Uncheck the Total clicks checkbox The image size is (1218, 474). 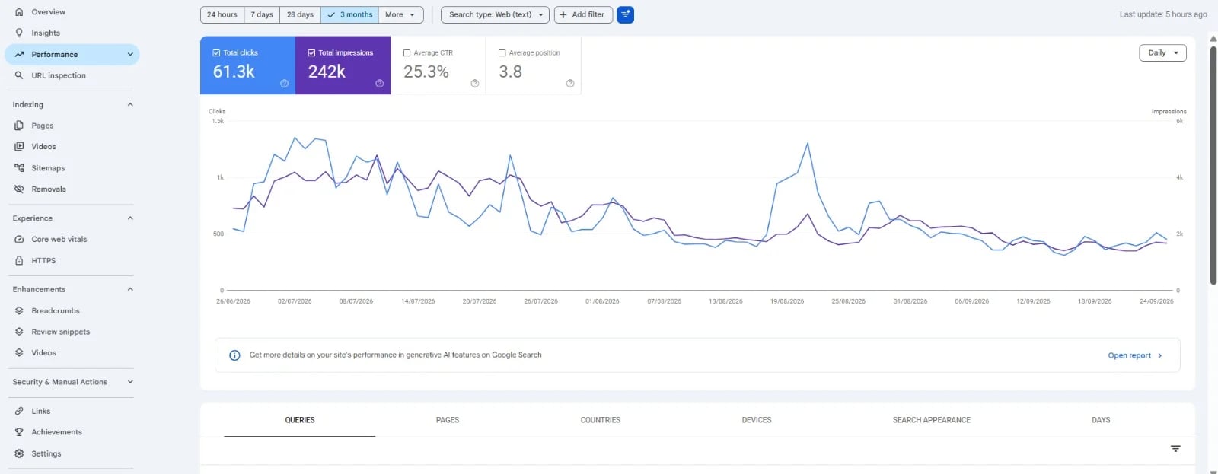tap(216, 53)
